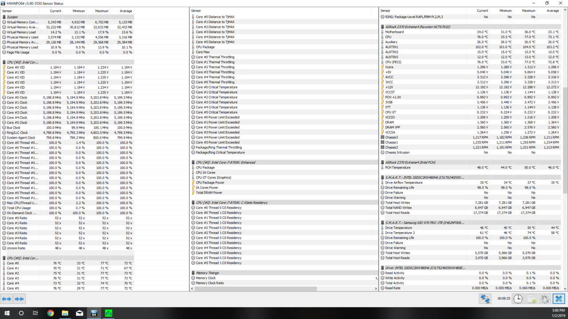Open the network remote monitoring icon
The image size is (568, 319).
485,299
